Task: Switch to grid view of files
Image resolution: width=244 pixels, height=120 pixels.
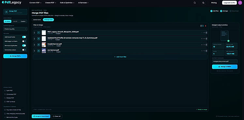Action: (201, 26)
